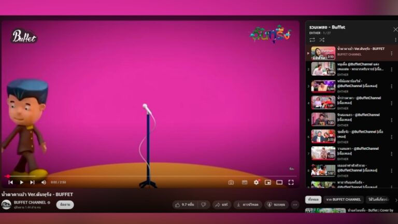Click the subscribe button next to BUFFET CHANNEL

click(65, 205)
